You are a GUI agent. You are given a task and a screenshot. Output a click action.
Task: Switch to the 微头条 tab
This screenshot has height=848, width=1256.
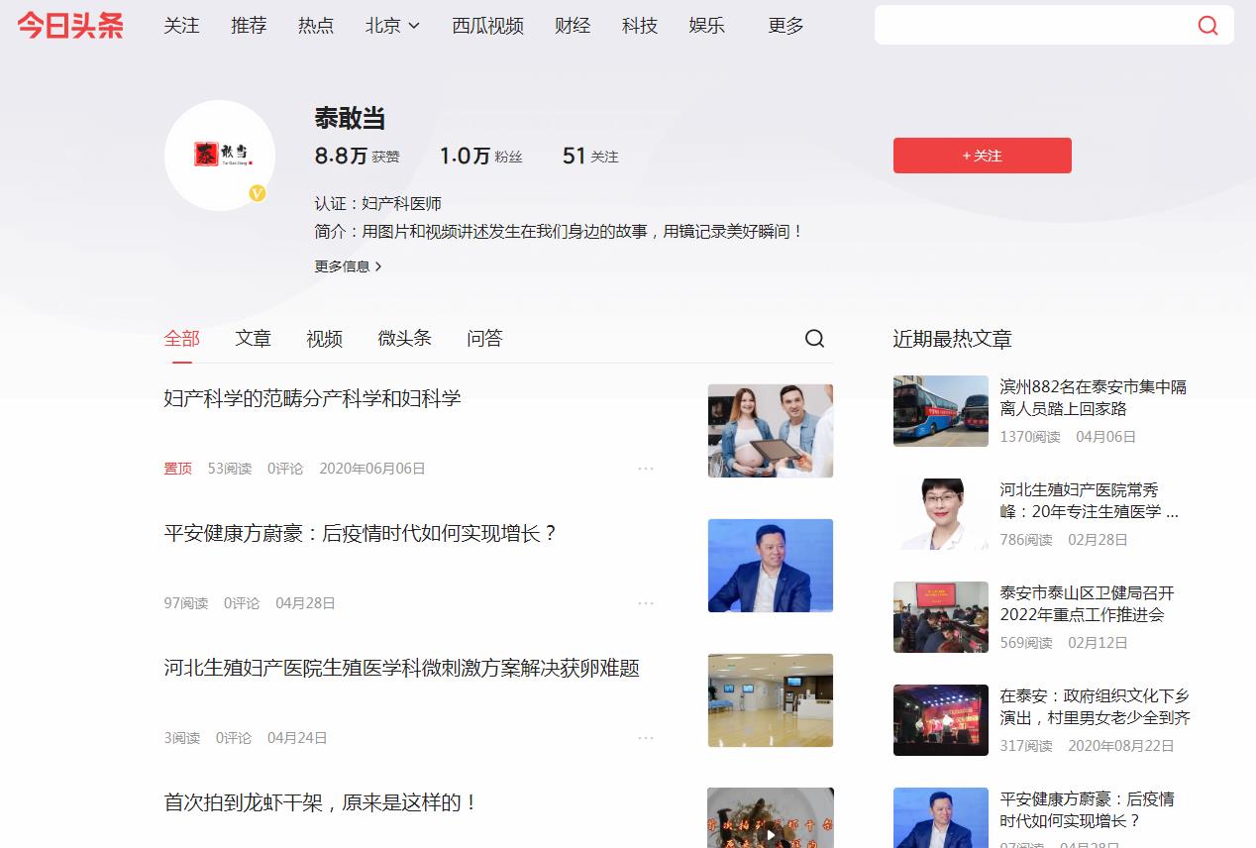(x=404, y=339)
